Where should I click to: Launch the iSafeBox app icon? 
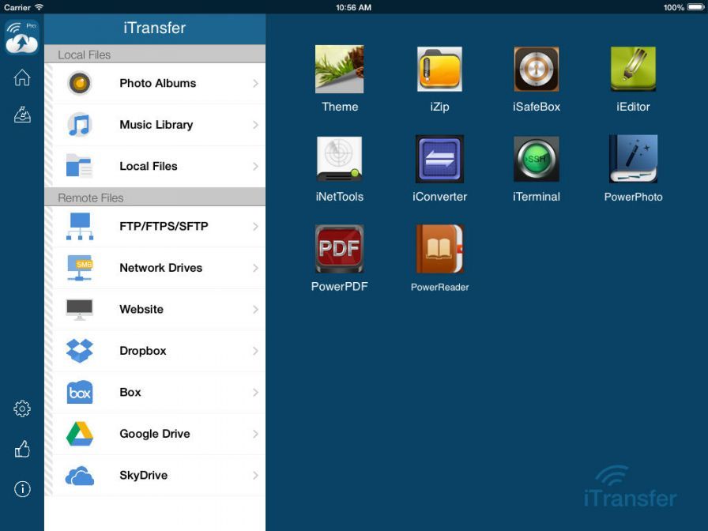(x=536, y=70)
